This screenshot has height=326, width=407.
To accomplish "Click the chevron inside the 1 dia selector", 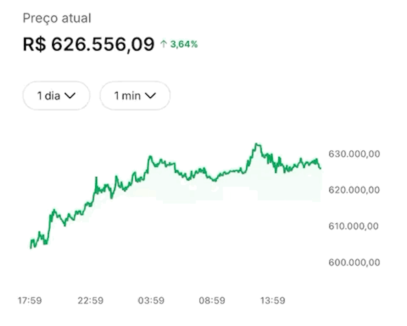I will point(70,96).
